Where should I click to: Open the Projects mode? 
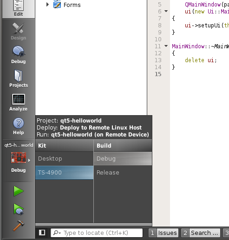coord(19,78)
